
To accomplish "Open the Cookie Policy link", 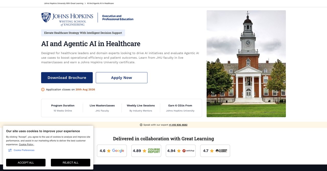I will 26,144.
